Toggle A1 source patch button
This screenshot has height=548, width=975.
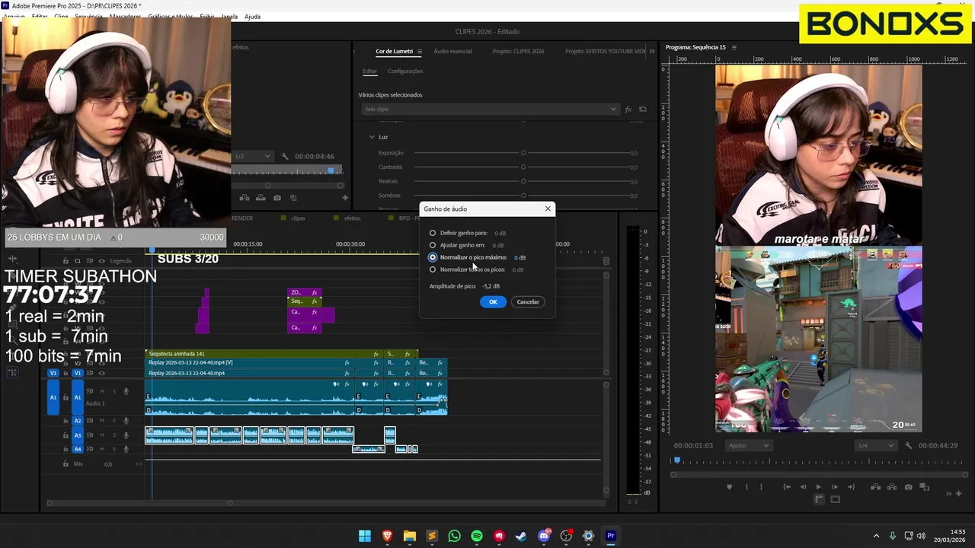(53, 397)
